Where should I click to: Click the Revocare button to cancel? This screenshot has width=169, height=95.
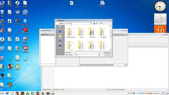(107, 55)
